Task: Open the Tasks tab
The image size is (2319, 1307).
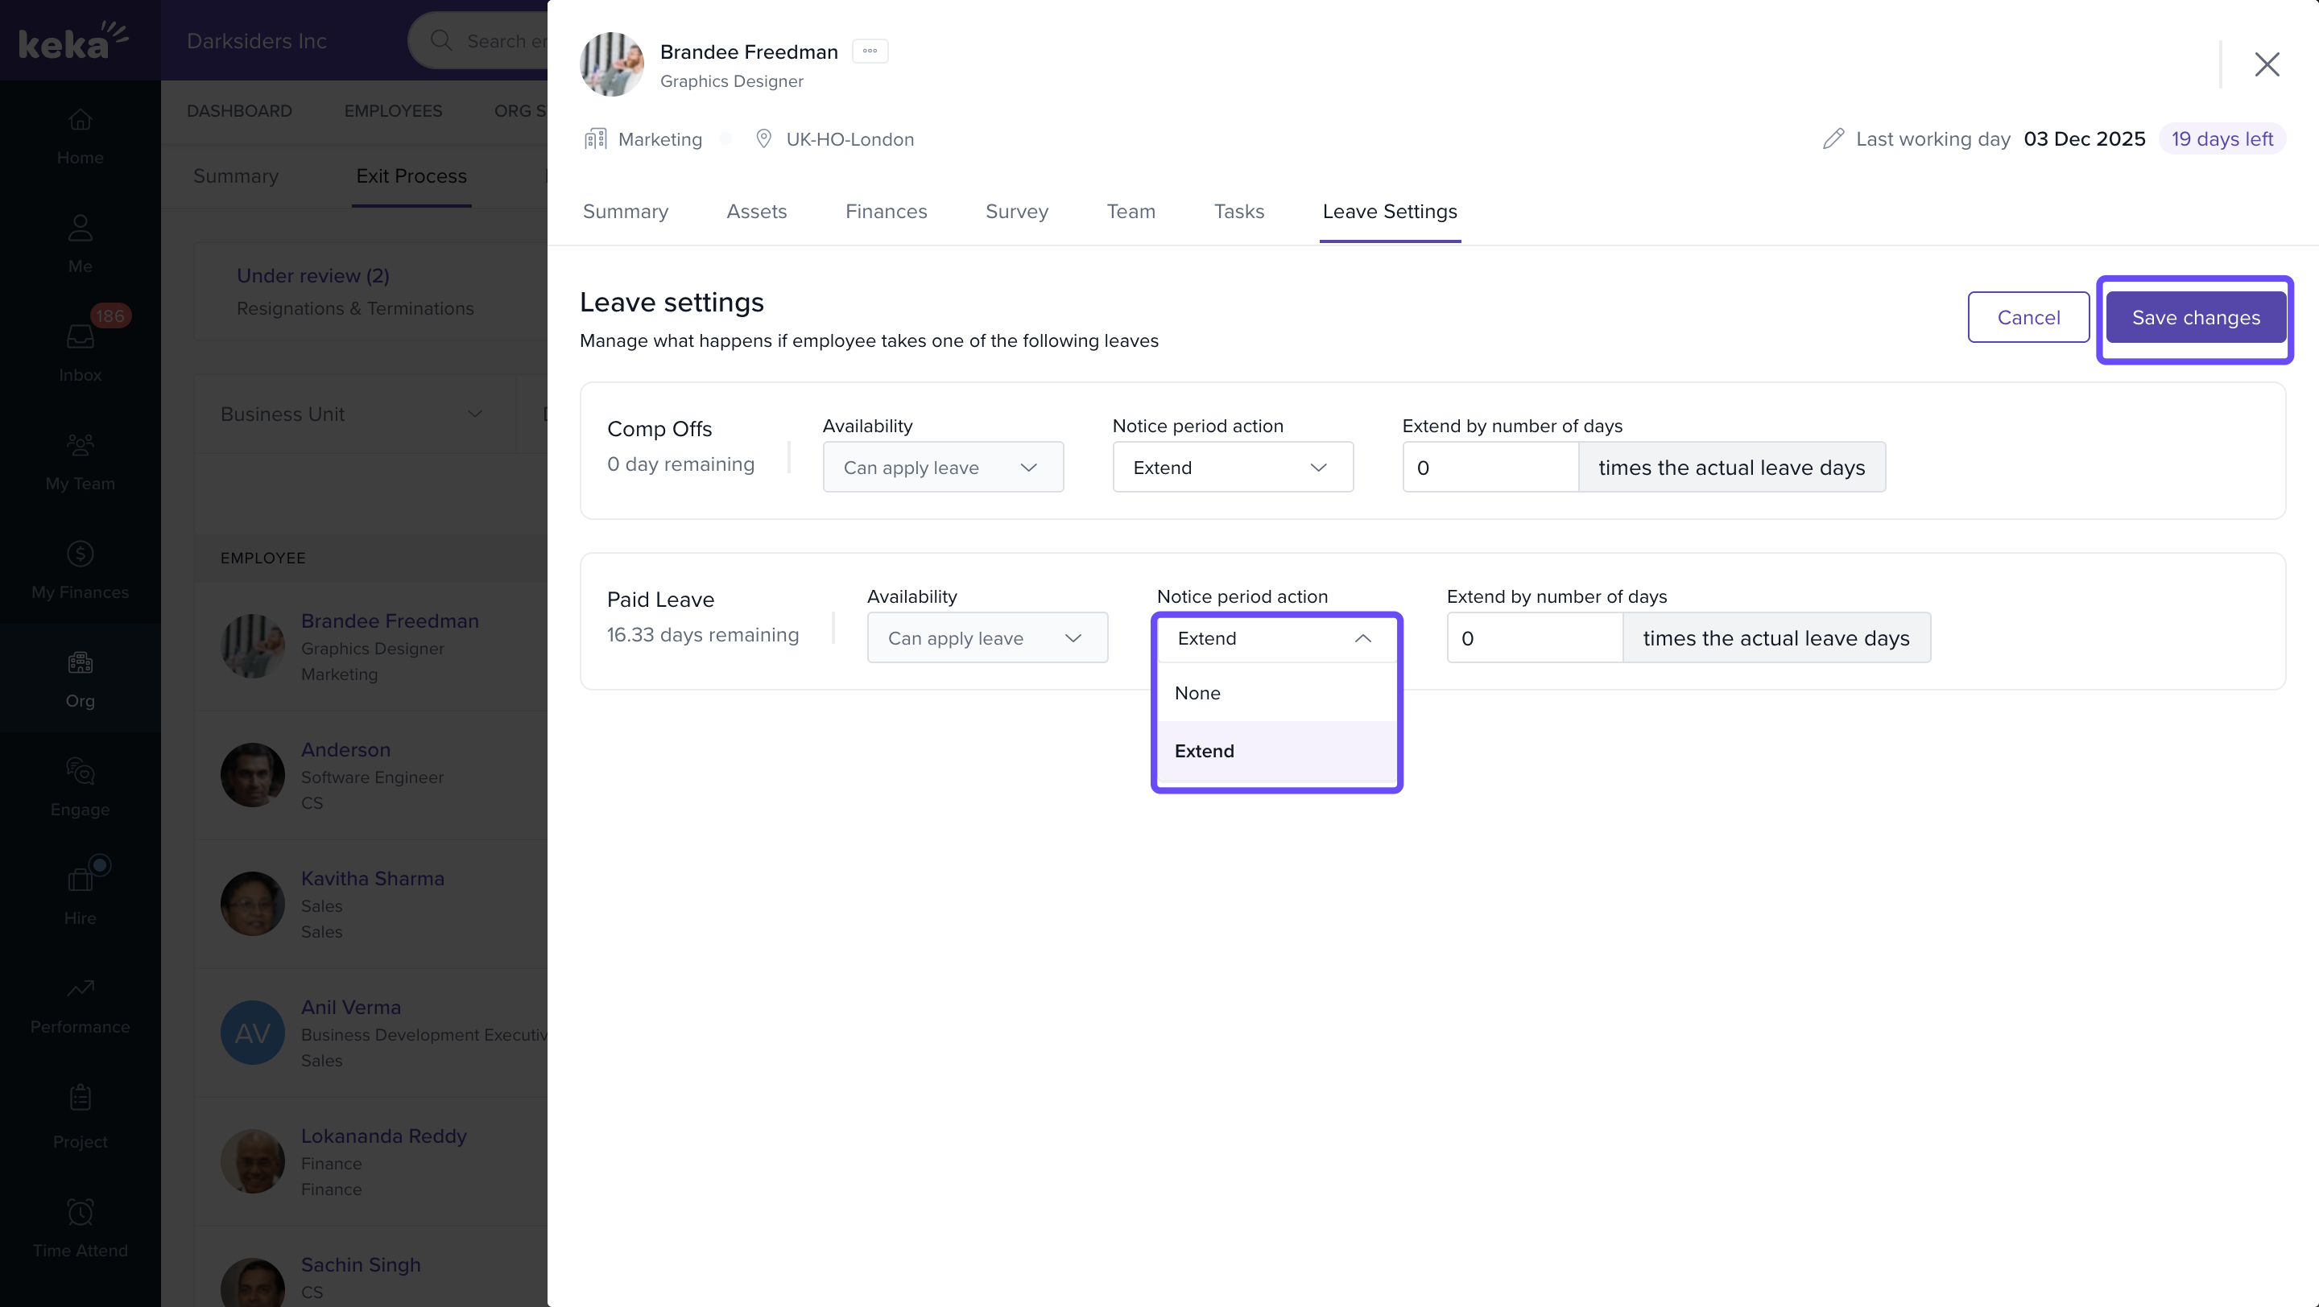Action: 1238,212
